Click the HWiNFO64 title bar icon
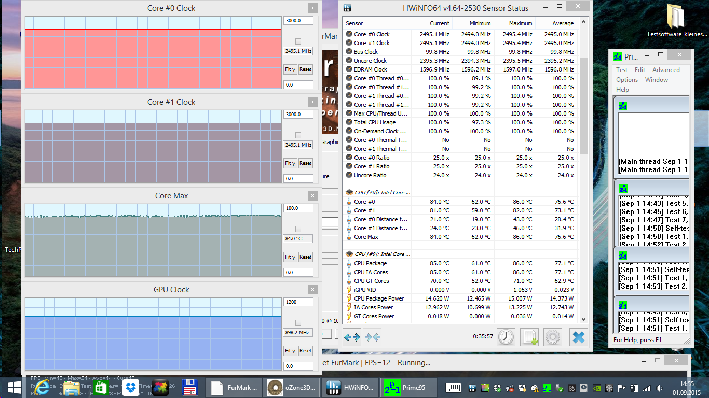This screenshot has width=709, height=398. coord(347,8)
